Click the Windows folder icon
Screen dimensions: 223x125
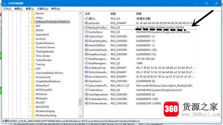coord(33,94)
